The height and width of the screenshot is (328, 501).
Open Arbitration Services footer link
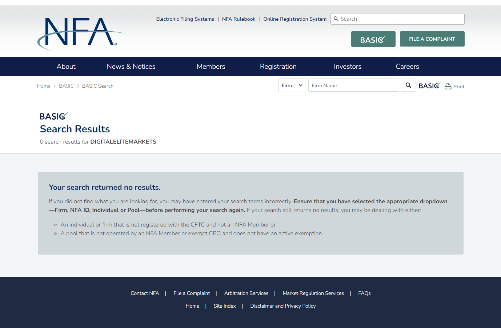pos(246,293)
